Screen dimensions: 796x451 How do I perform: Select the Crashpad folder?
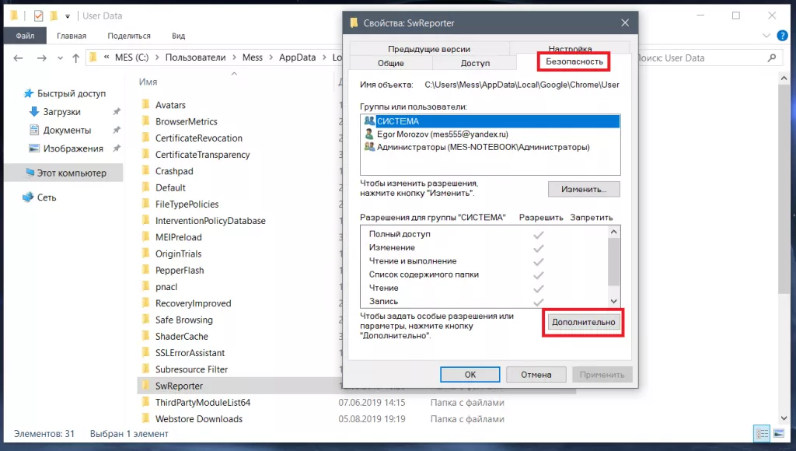pos(173,171)
